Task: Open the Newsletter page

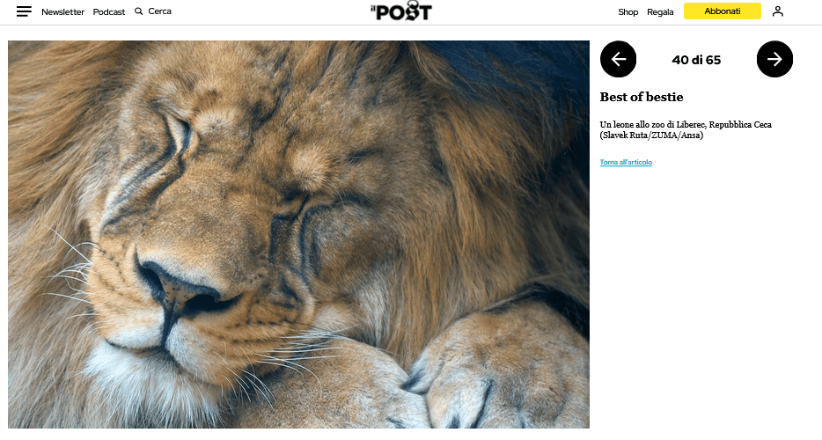Action: pyautogui.click(x=62, y=12)
